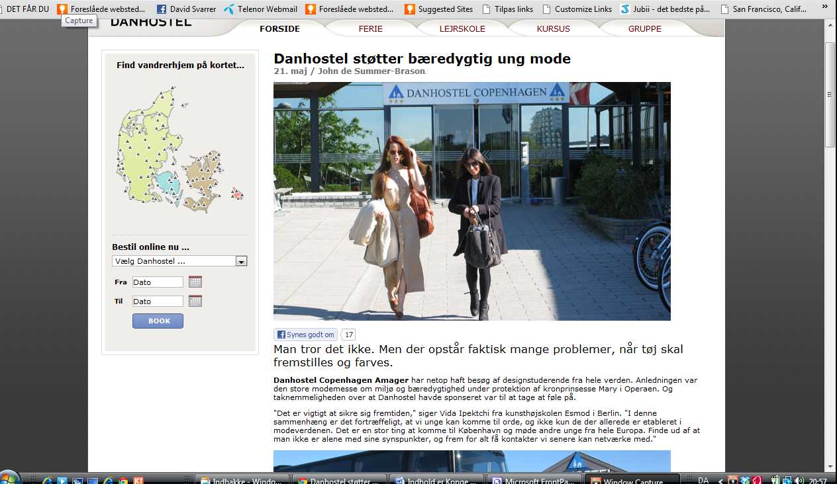Screen dimensions: 837x484
Task: Click 'Find vandrerhjem på kortet...' heading
Action: (x=180, y=65)
